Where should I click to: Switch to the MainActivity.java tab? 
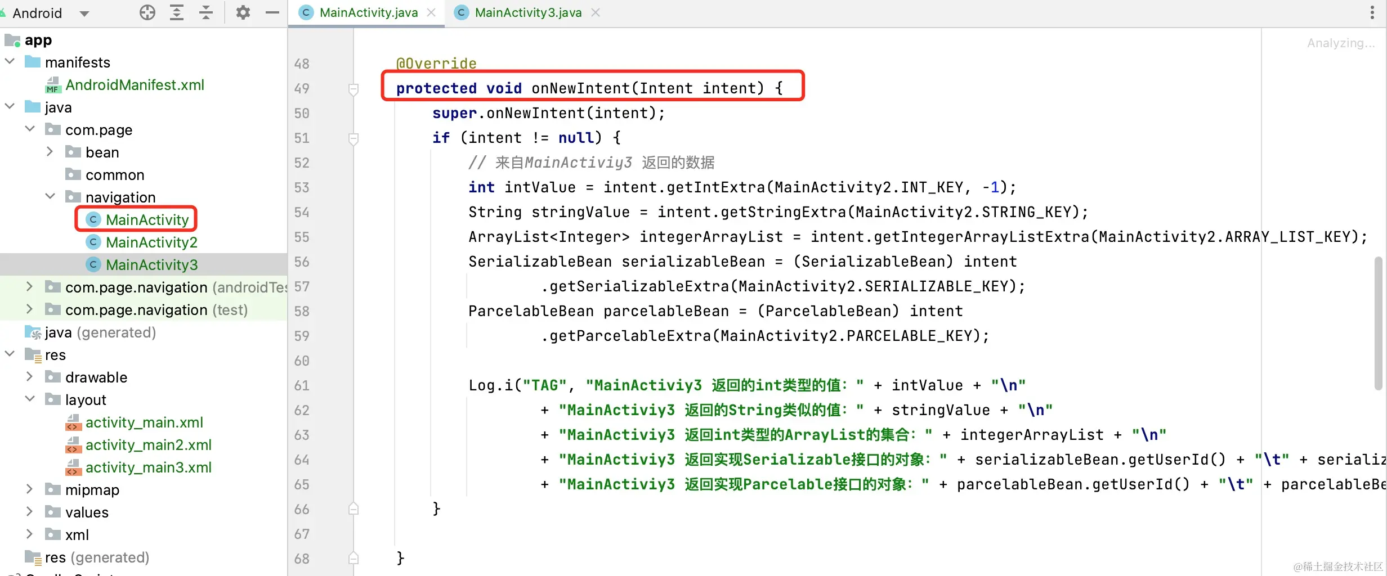click(369, 12)
